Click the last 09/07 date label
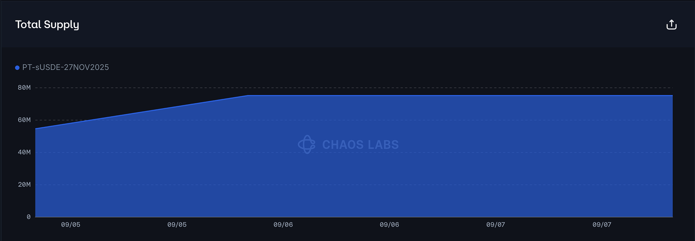 [x=602, y=225]
